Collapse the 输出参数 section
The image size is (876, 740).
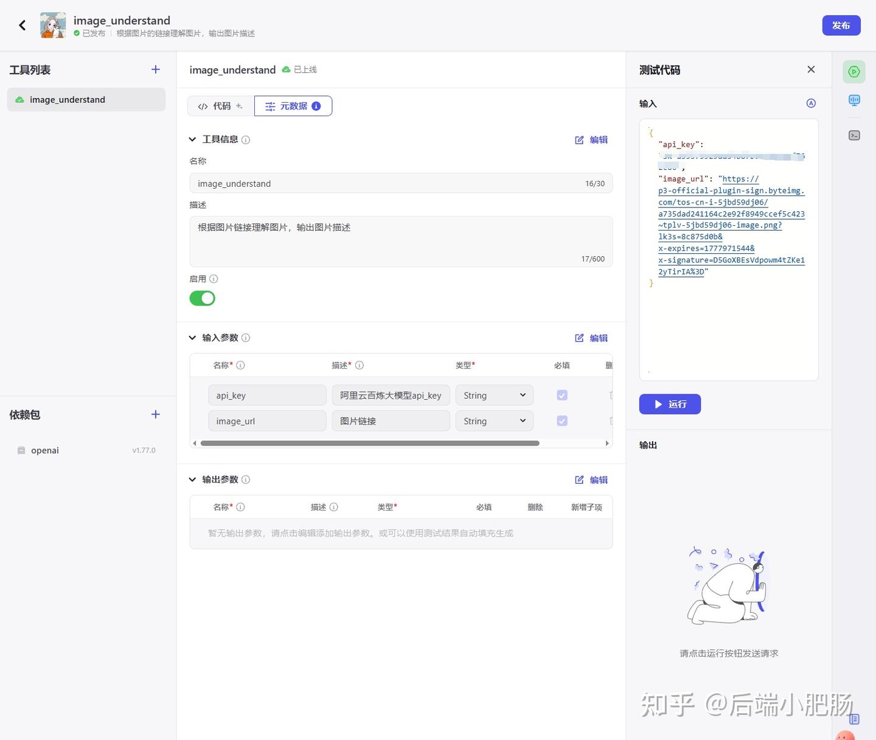click(192, 480)
